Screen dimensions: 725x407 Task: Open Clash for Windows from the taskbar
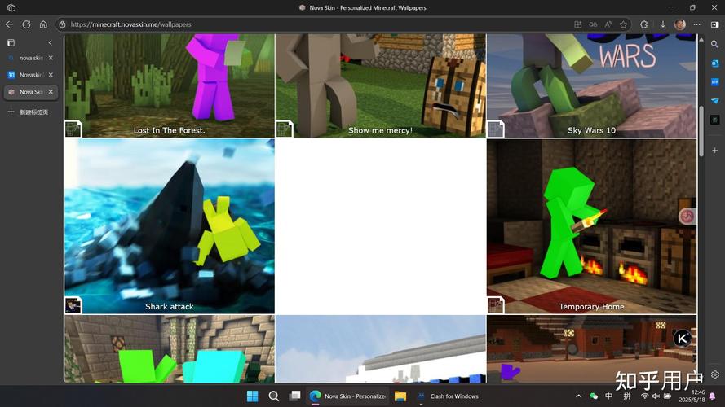point(449,396)
